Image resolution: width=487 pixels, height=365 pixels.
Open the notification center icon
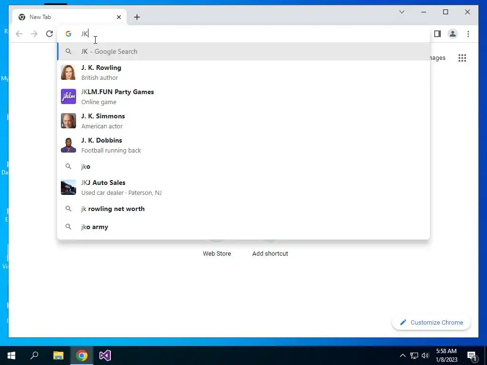pos(472,356)
